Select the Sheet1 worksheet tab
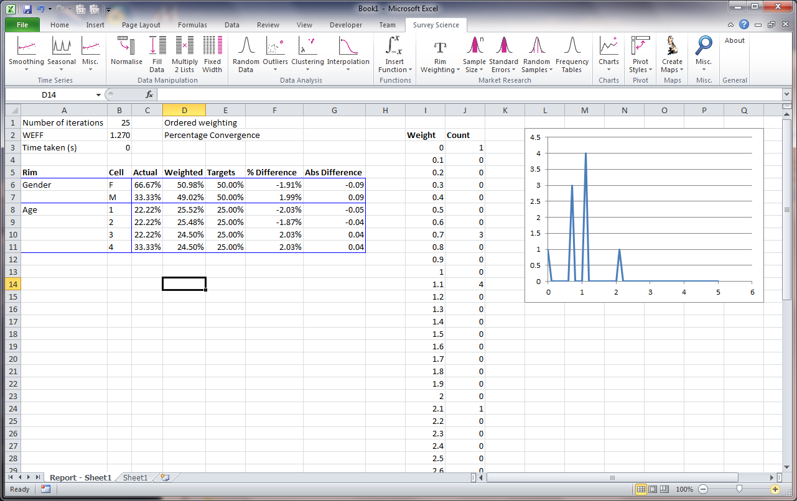The height and width of the screenshot is (501, 797). 134,477
